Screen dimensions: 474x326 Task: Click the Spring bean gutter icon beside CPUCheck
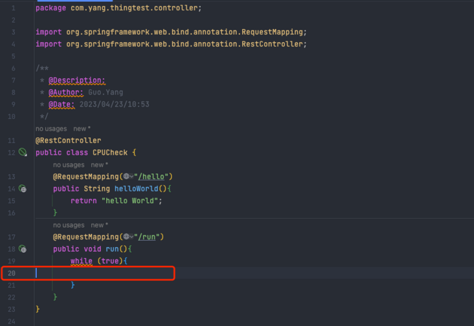click(23, 153)
